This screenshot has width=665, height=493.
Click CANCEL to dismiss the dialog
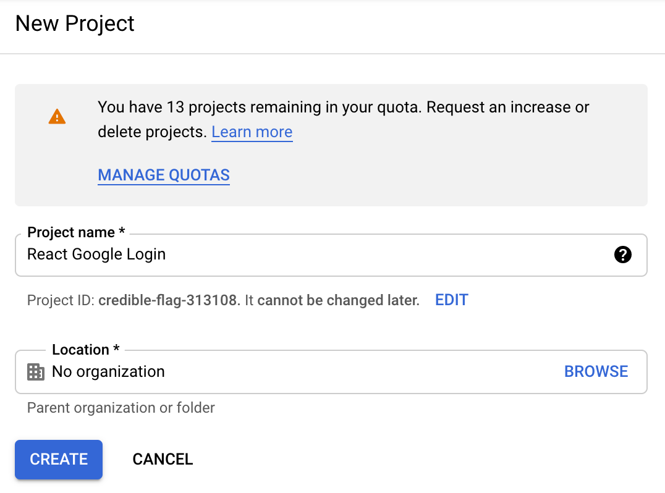coord(163,460)
